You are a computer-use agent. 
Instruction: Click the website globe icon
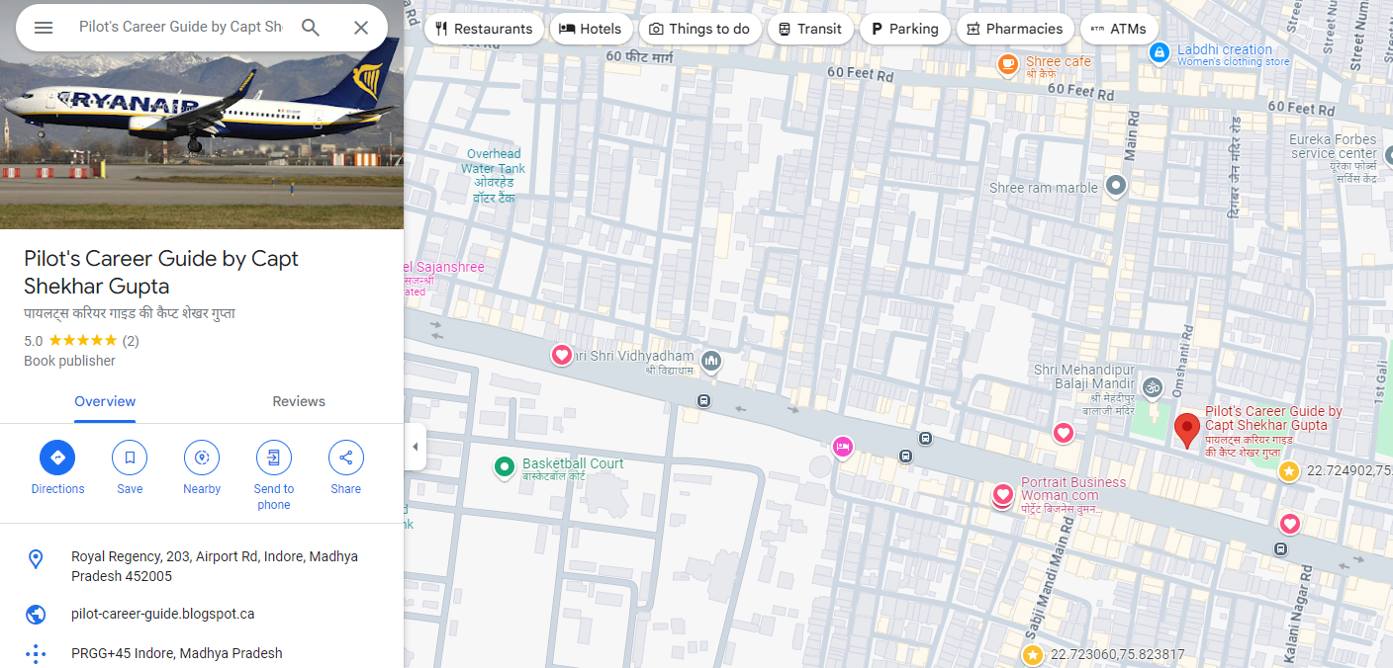[x=36, y=615]
